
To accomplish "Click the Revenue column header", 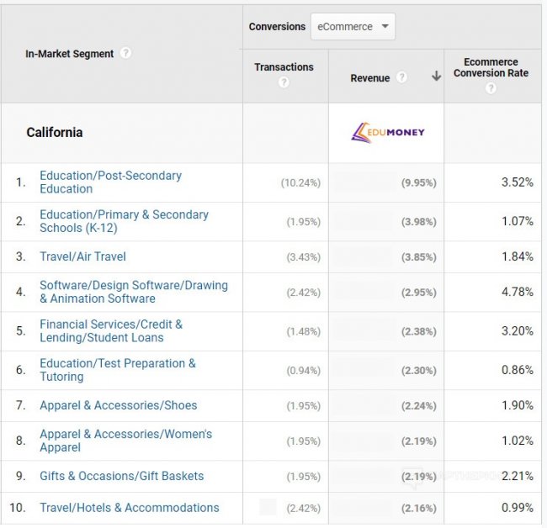I will [370, 78].
